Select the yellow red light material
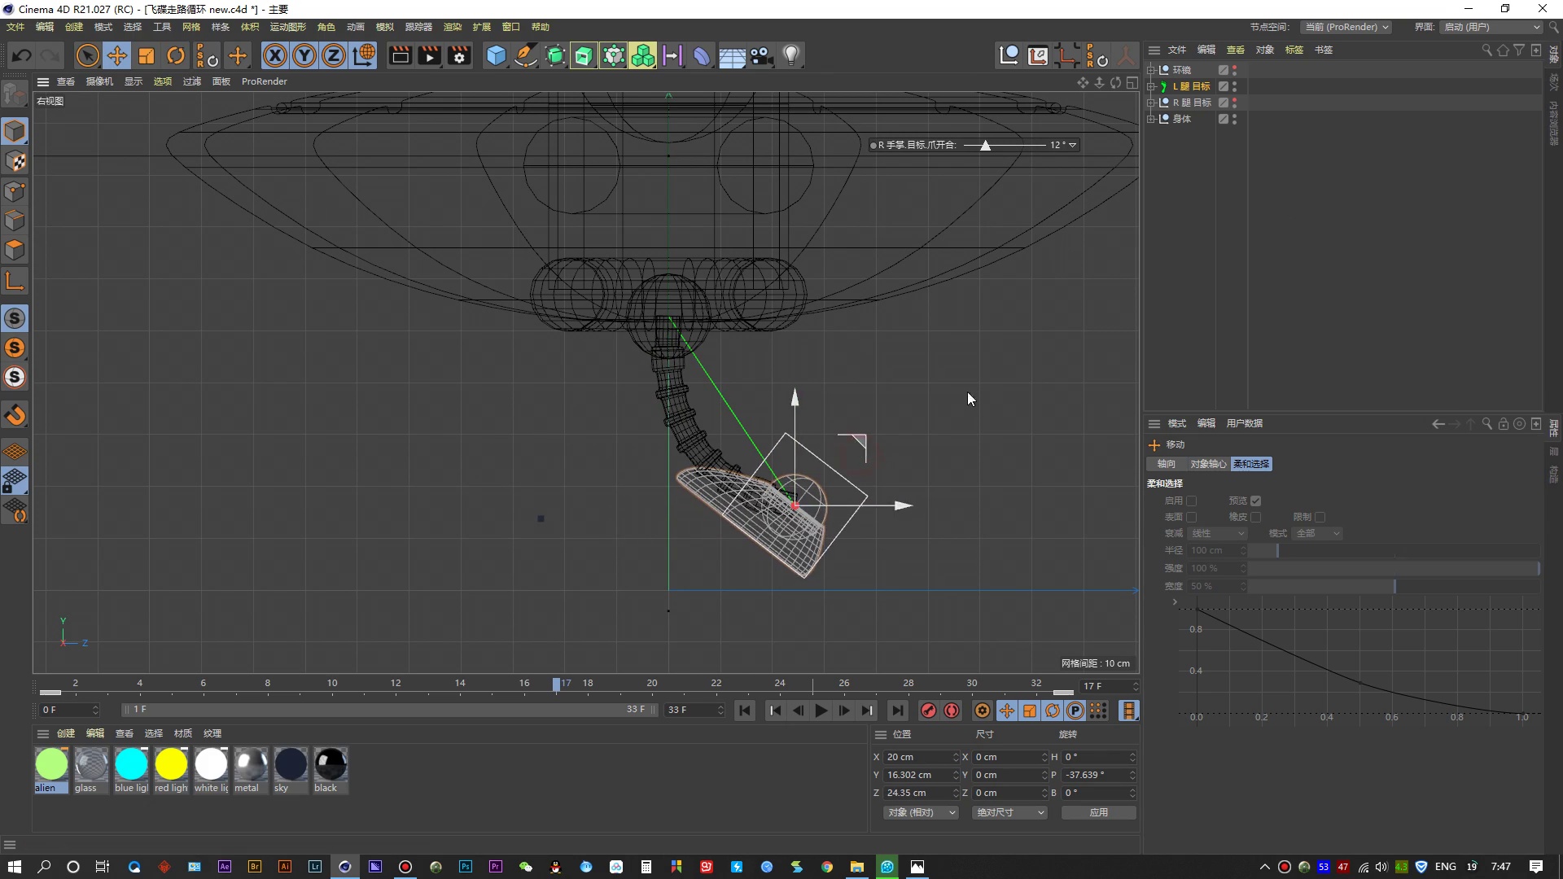Image resolution: width=1563 pixels, height=879 pixels. click(x=171, y=765)
